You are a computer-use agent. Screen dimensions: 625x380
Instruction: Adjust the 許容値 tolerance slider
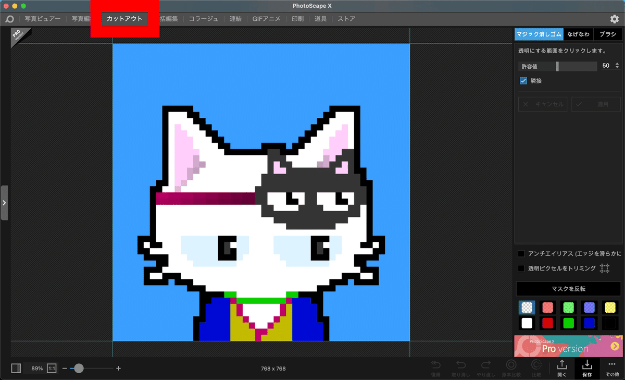click(x=558, y=66)
